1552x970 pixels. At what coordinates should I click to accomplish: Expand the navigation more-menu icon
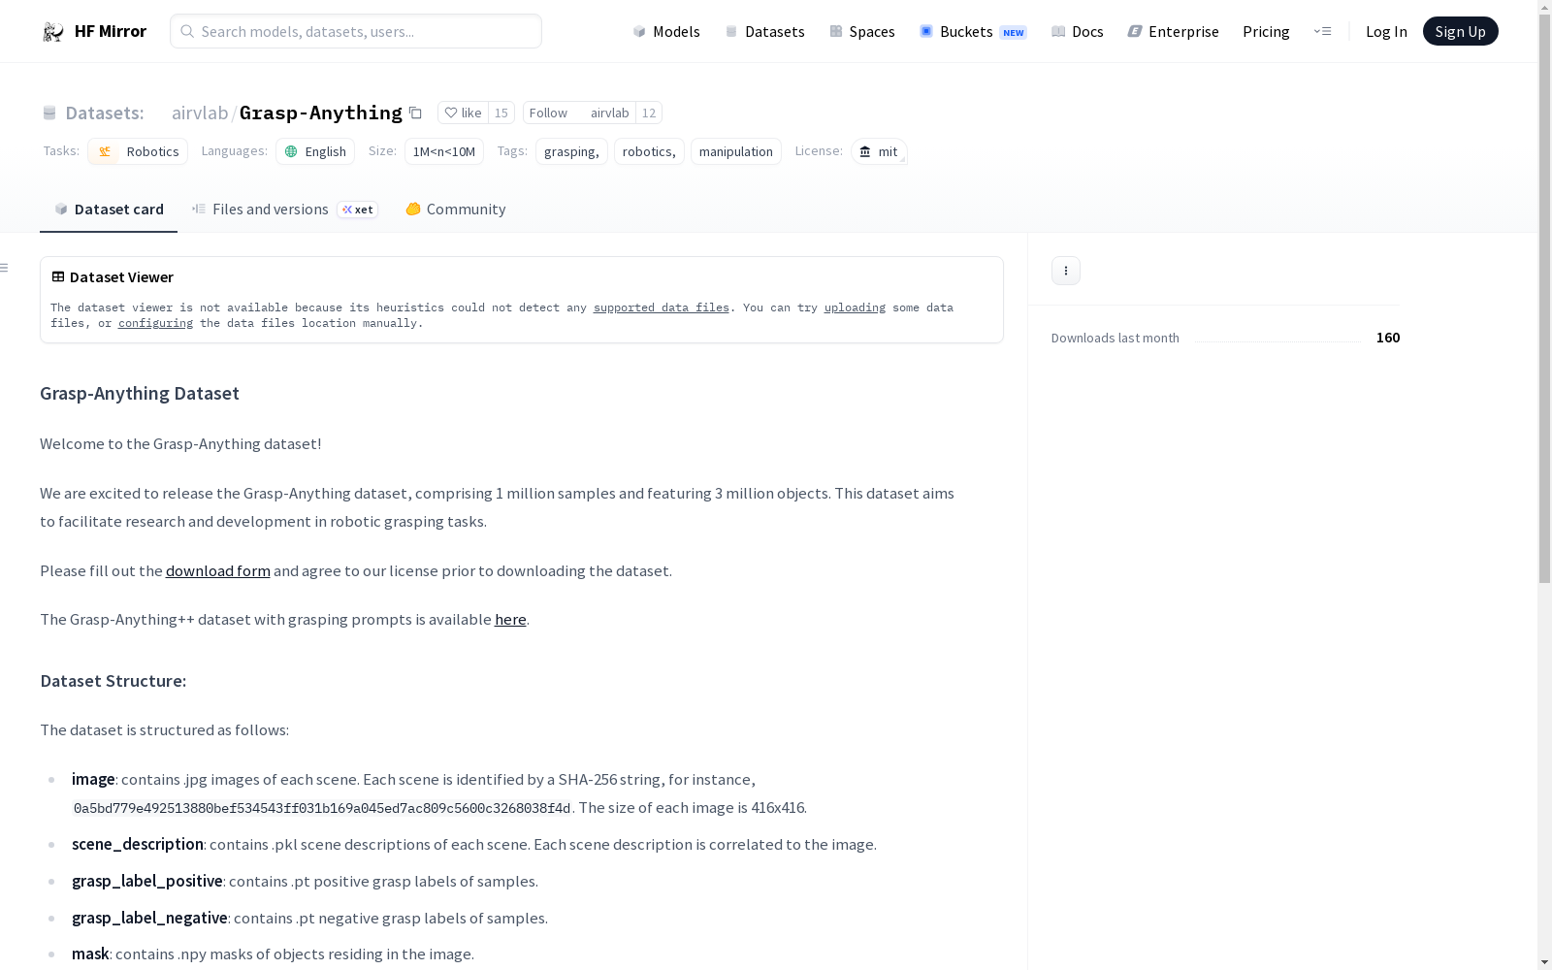[x=1322, y=31]
